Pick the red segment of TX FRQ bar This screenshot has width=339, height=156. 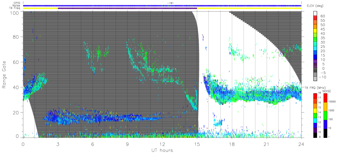(315, 96)
